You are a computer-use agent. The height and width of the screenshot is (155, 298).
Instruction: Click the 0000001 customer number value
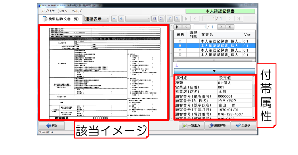[x=235, y=96]
